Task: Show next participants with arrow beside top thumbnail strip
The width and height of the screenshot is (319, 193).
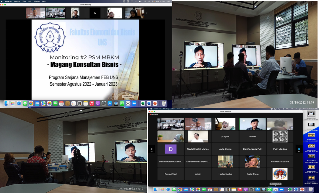Action: pos(147,13)
